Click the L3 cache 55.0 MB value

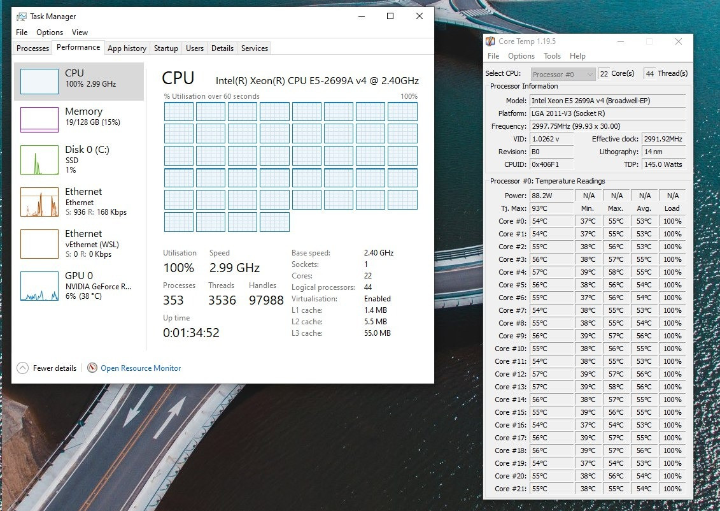coord(378,333)
